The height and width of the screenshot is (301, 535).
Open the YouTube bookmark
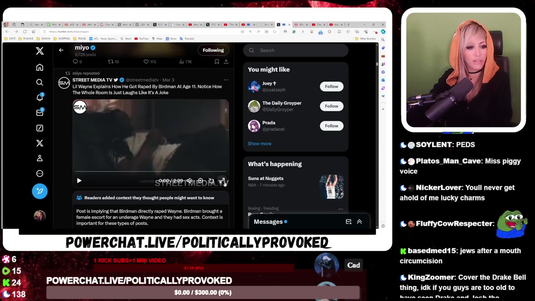point(141,38)
